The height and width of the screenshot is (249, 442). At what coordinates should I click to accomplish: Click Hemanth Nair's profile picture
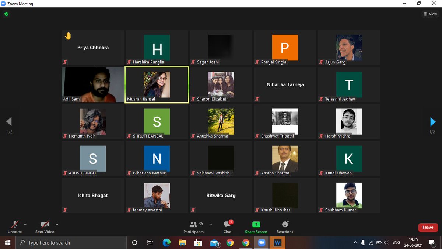[x=93, y=121]
